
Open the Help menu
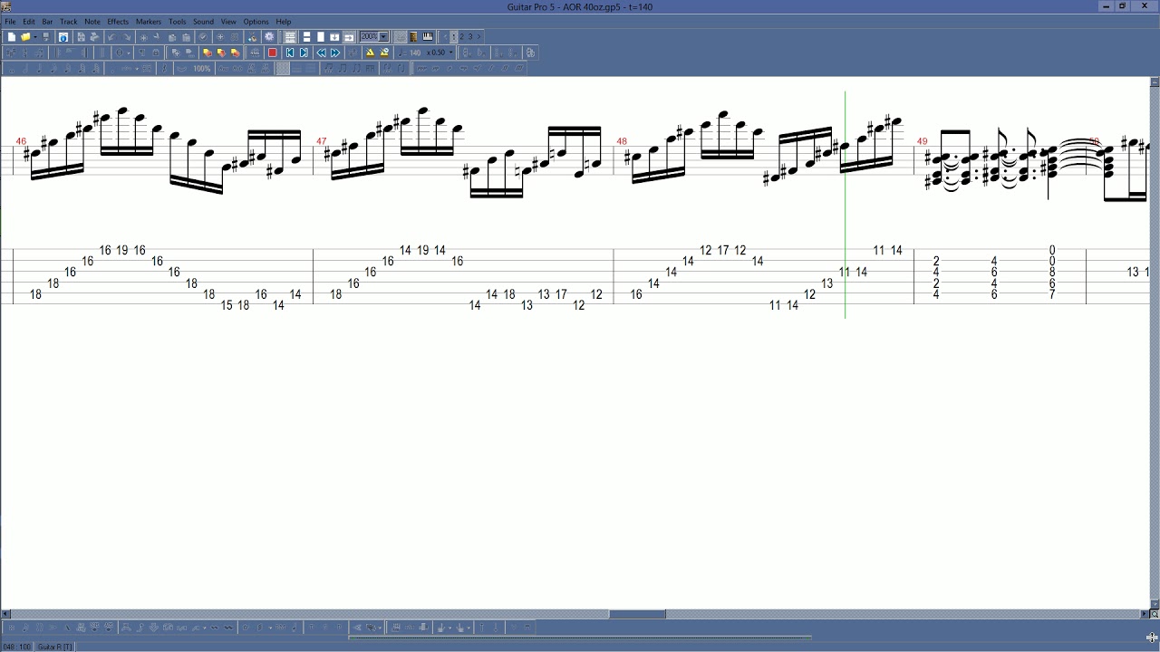pos(284,22)
